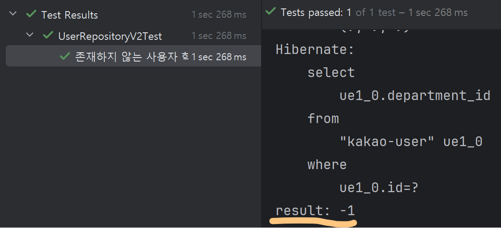
Task: Select the Test Results root item
Action: click(x=70, y=15)
